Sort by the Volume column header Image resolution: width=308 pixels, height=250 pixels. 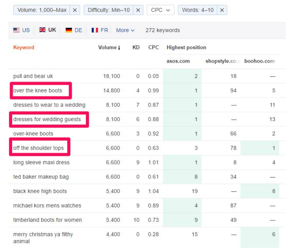109,47
